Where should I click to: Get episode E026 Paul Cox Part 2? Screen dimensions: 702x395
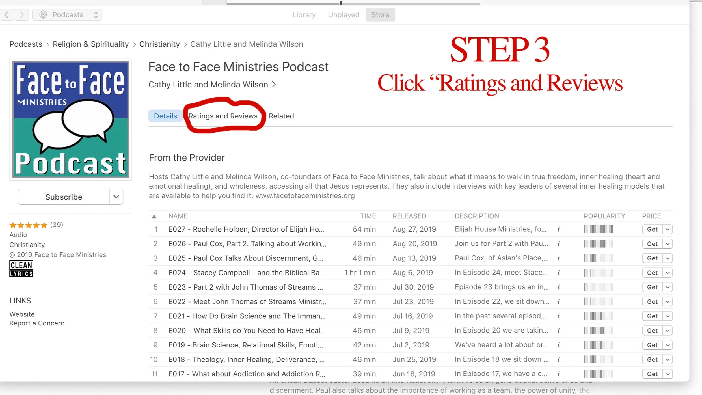(x=652, y=244)
